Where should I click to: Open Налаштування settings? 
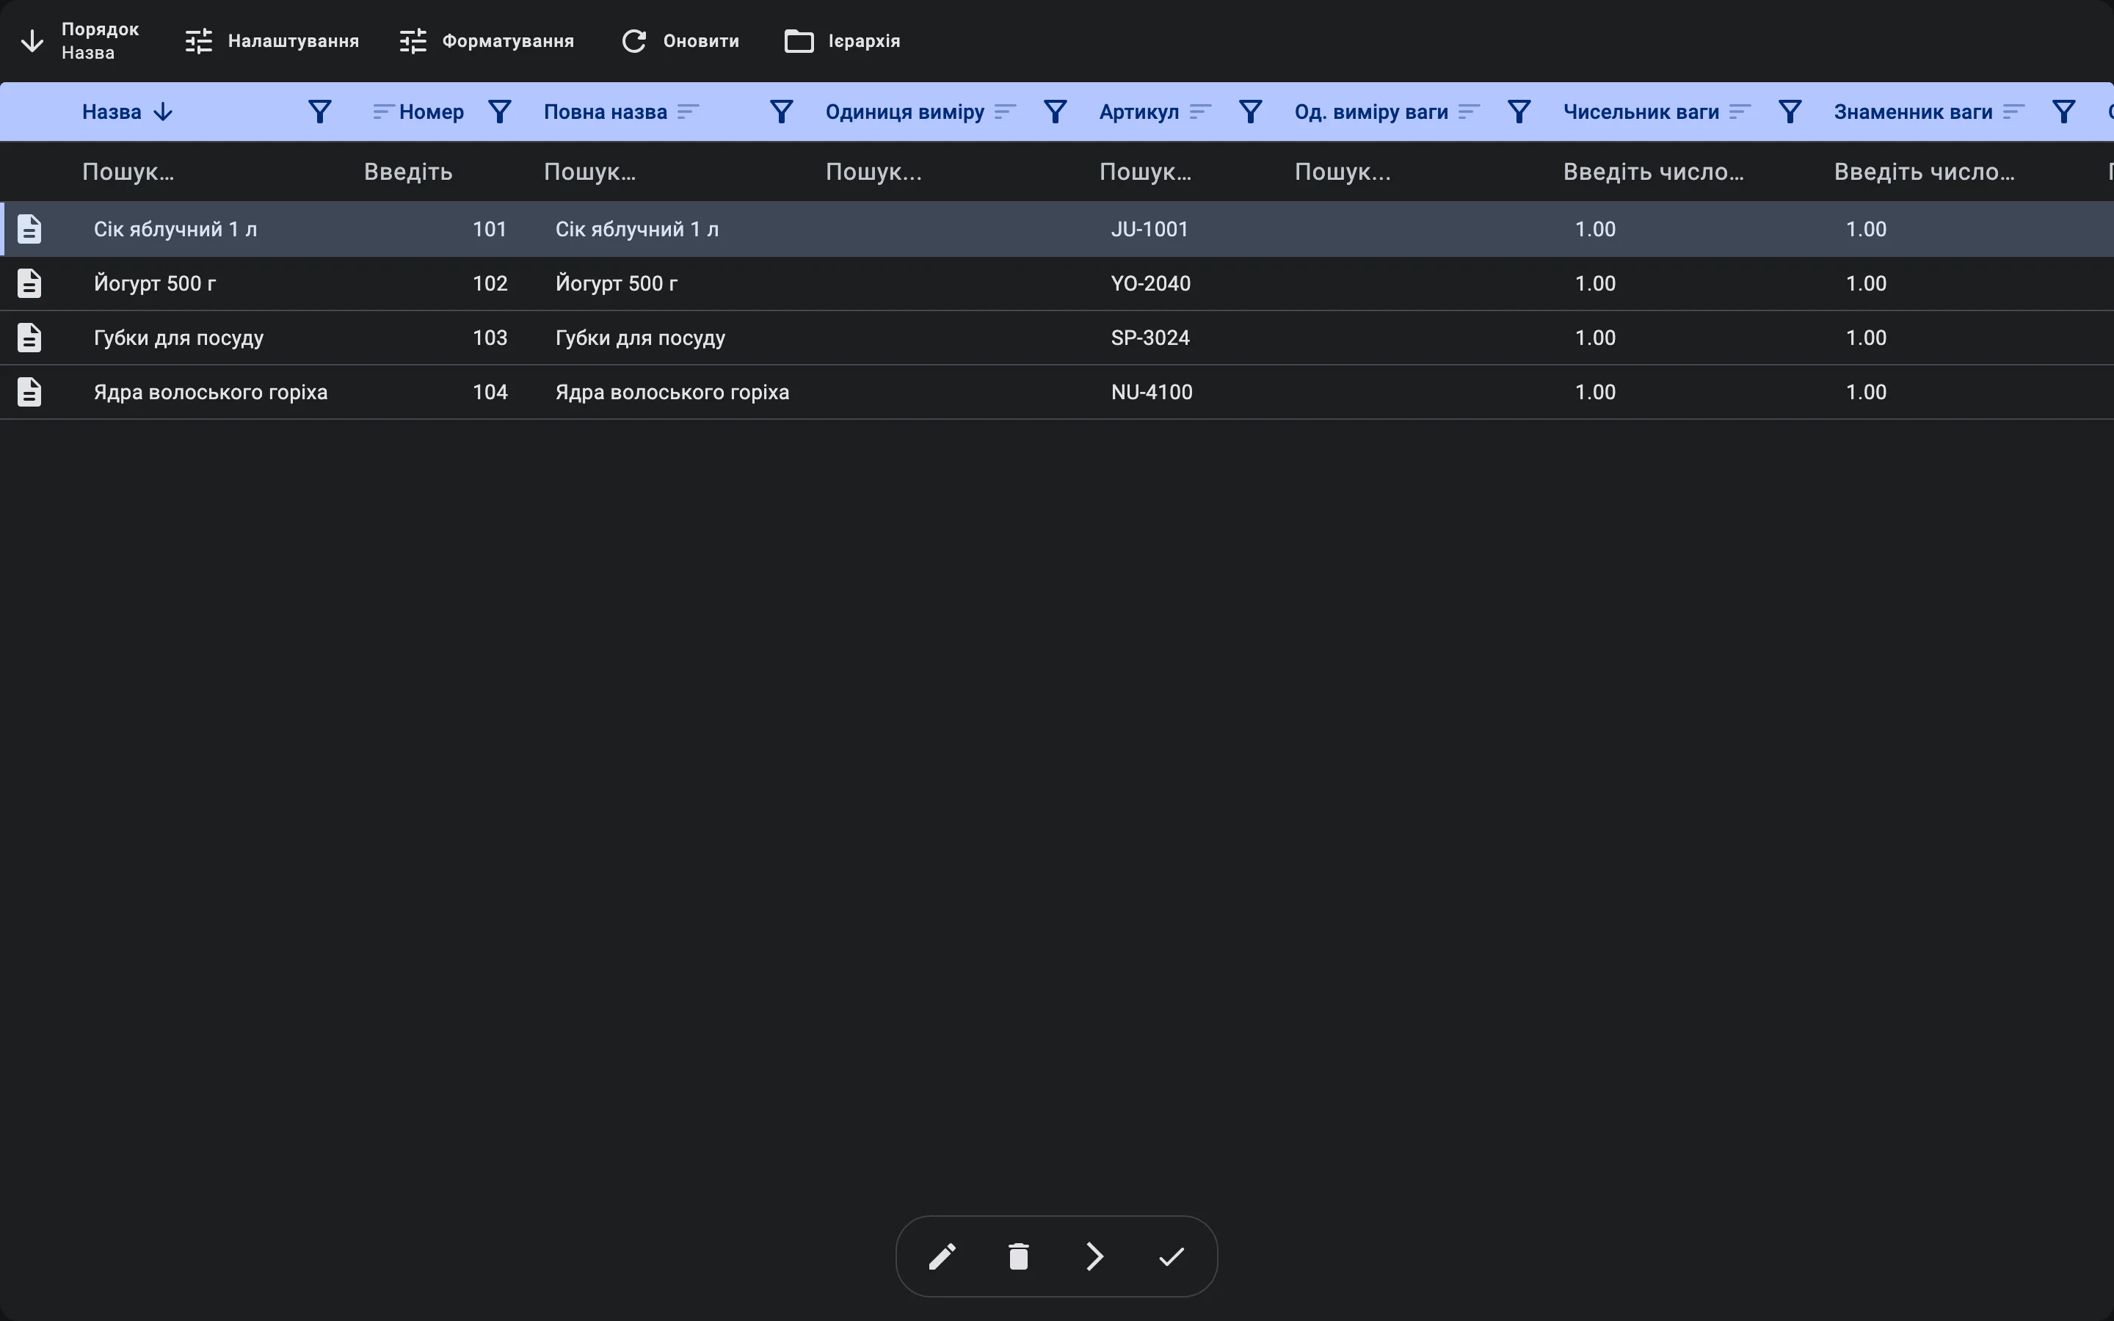pyautogui.click(x=272, y=41)
